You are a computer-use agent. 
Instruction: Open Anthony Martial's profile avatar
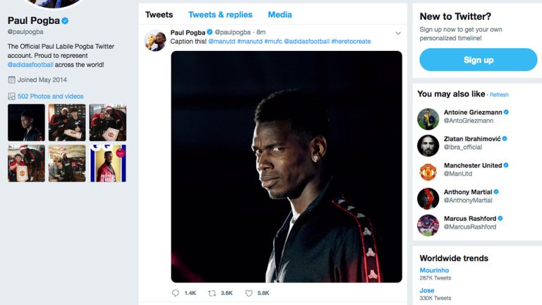[x=428, y=198]
